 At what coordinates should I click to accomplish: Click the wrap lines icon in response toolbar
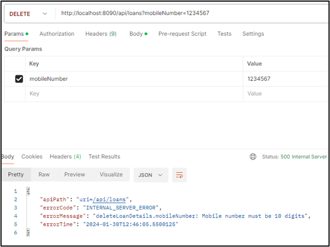pos(180,175)
